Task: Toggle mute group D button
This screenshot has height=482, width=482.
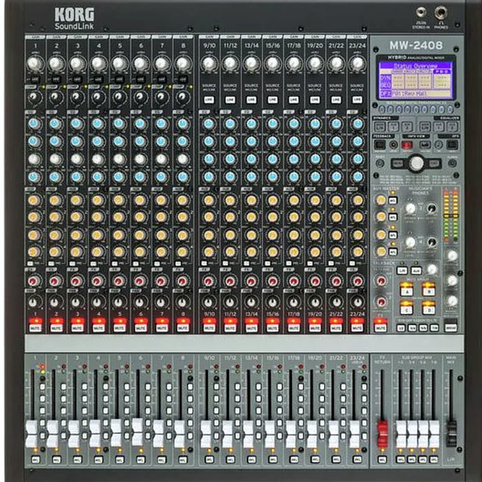Action: 428,307
